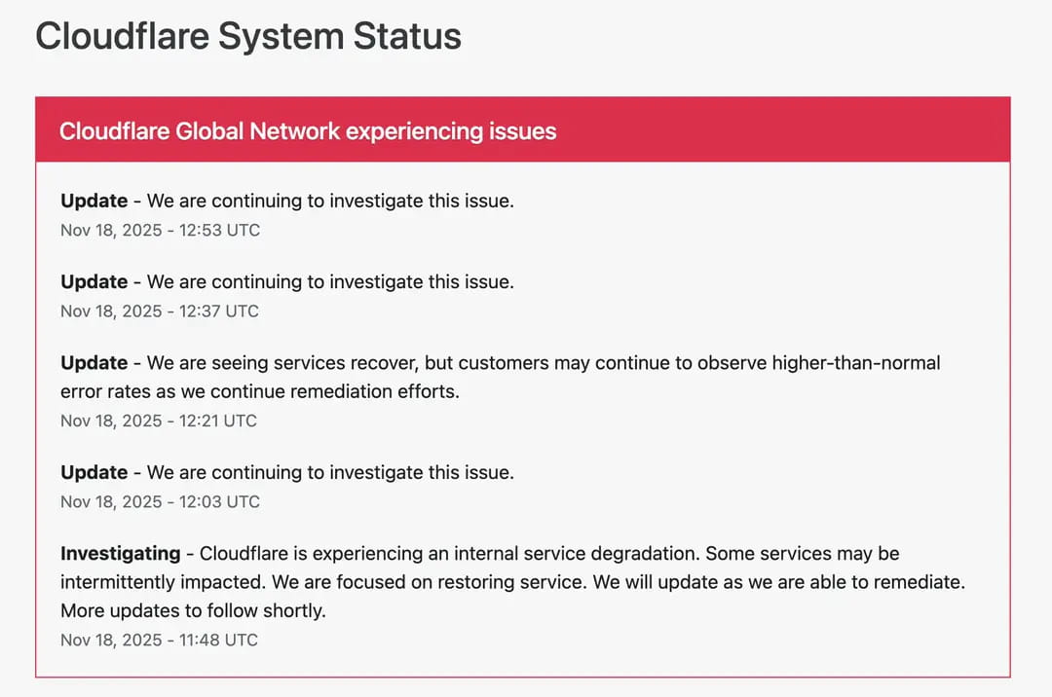Click the bold Update label above 12:03 UTC
Screen dimensions: 1052x697
[94, 473]
